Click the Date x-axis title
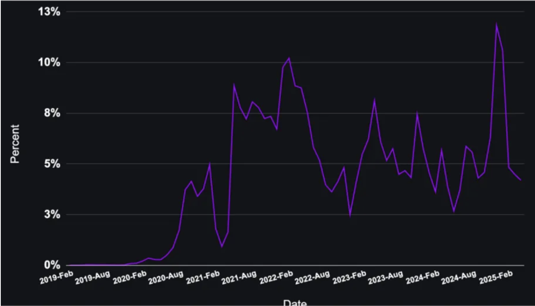The image size is (535, 306). [295, 302]
